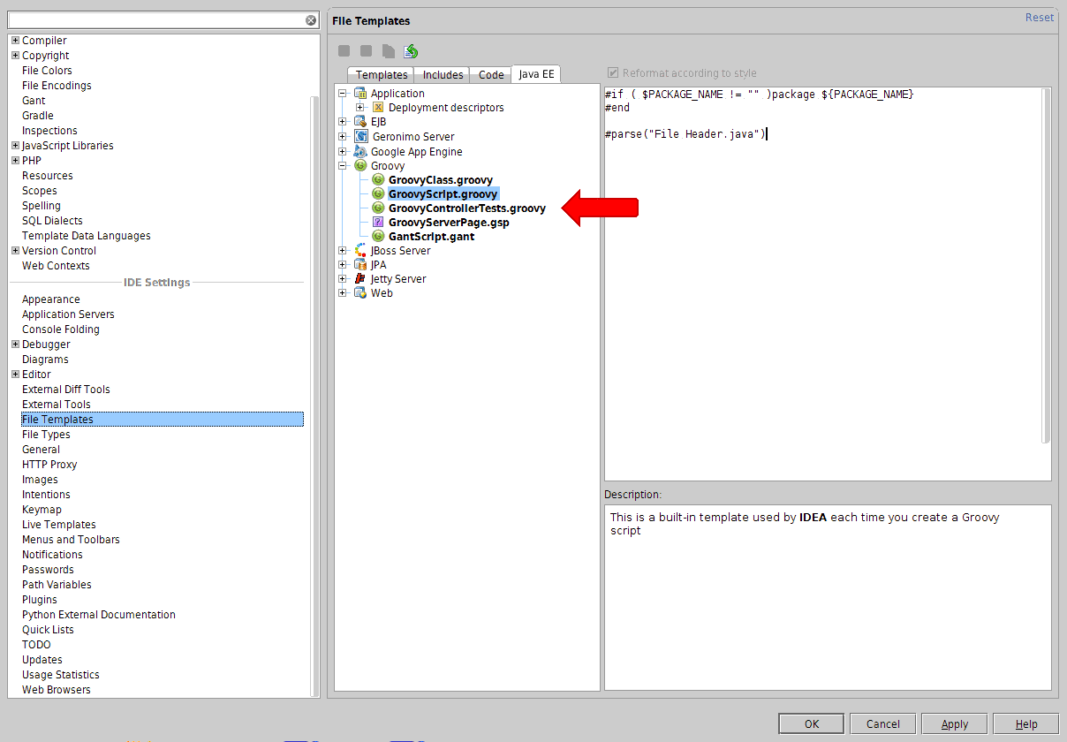Expand the Debugger settings node
Image resolution: width=1067 pixels, height=742 pixels.
tap(15, 344)
